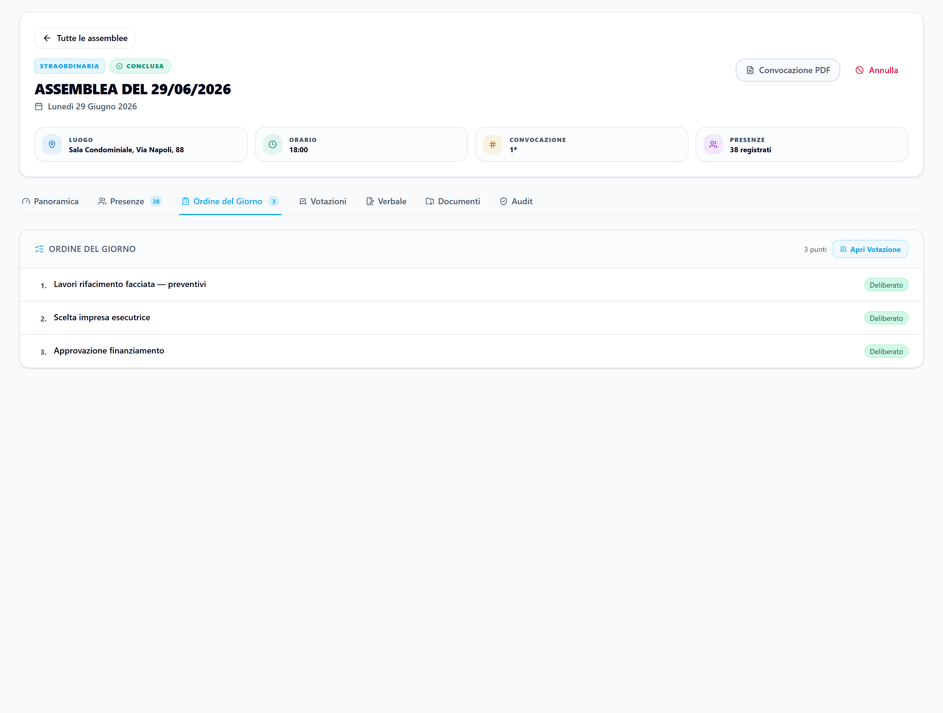Click the location pin icon in Luogo card

click(x=52, y=144)
